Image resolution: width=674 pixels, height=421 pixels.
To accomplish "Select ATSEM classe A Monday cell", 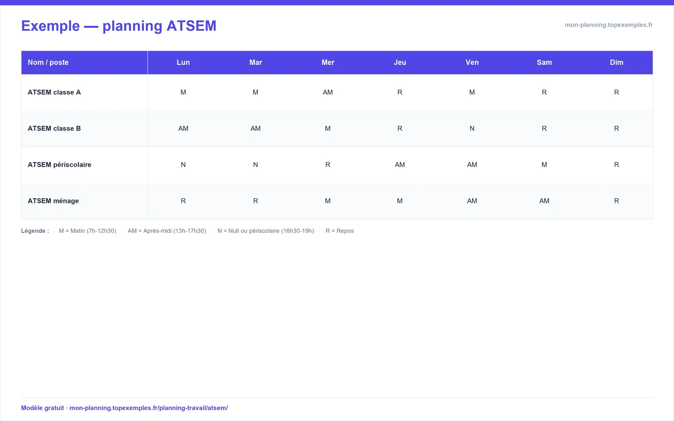I will (x=183, y=92).
